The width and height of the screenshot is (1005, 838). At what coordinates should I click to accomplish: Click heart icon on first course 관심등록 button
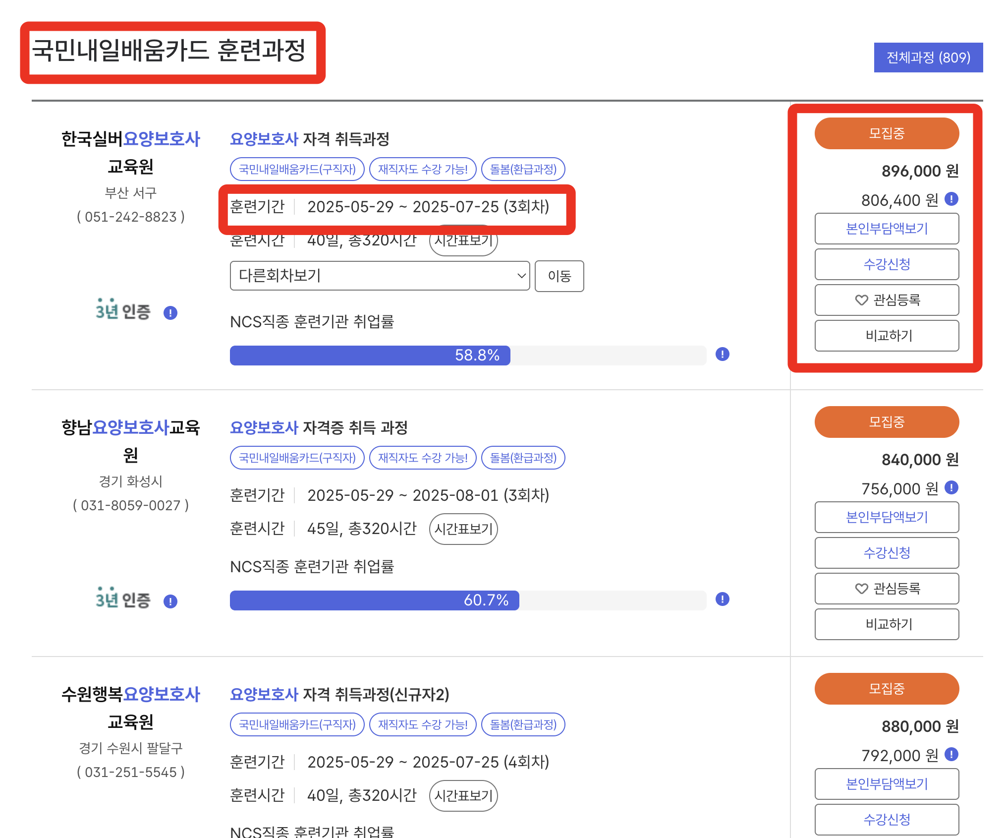tap(862, 300)
